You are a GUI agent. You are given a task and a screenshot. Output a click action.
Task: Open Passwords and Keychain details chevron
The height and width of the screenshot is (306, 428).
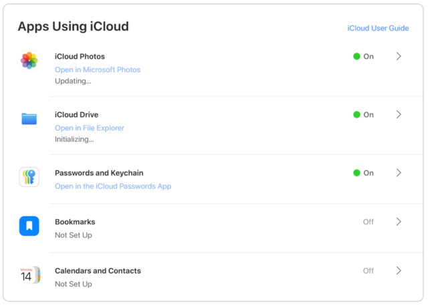pyautogui.click(x=399, y=173)
